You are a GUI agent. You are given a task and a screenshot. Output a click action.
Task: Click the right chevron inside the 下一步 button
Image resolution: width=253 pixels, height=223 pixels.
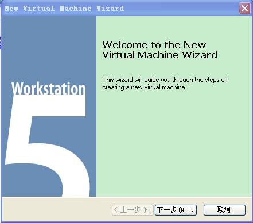click(193, 210)
